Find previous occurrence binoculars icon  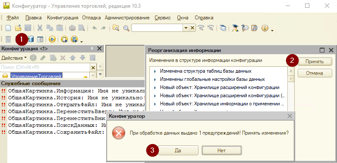[x=211, y=28]
